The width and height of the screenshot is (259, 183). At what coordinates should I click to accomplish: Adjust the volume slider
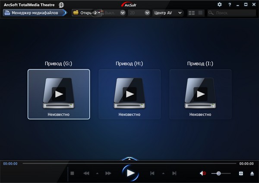coord(219,173)
